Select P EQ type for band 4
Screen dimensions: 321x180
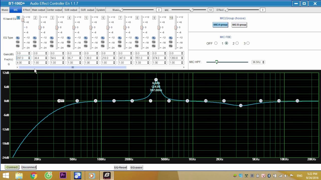(69, 38)
